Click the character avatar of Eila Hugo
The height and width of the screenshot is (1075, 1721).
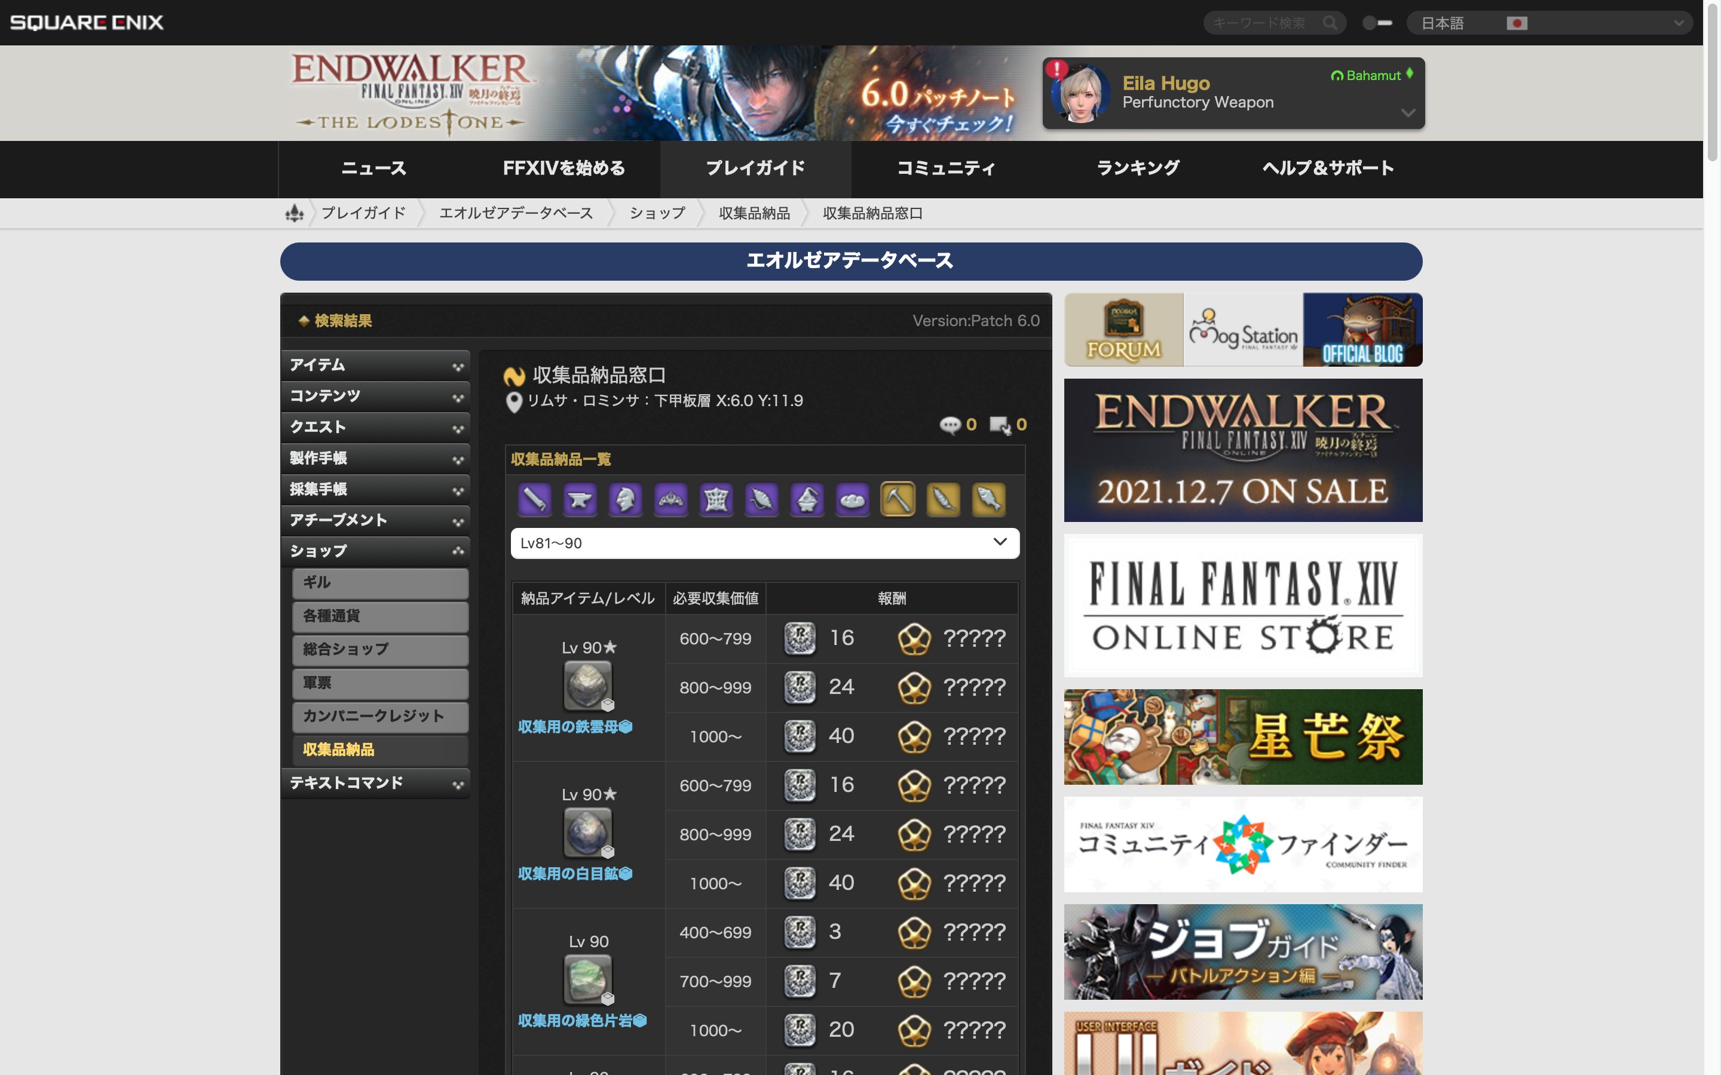tap(1080, 93)
